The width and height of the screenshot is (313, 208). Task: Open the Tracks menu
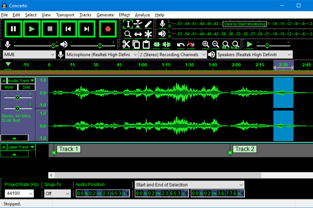click(x=86, y=15)
